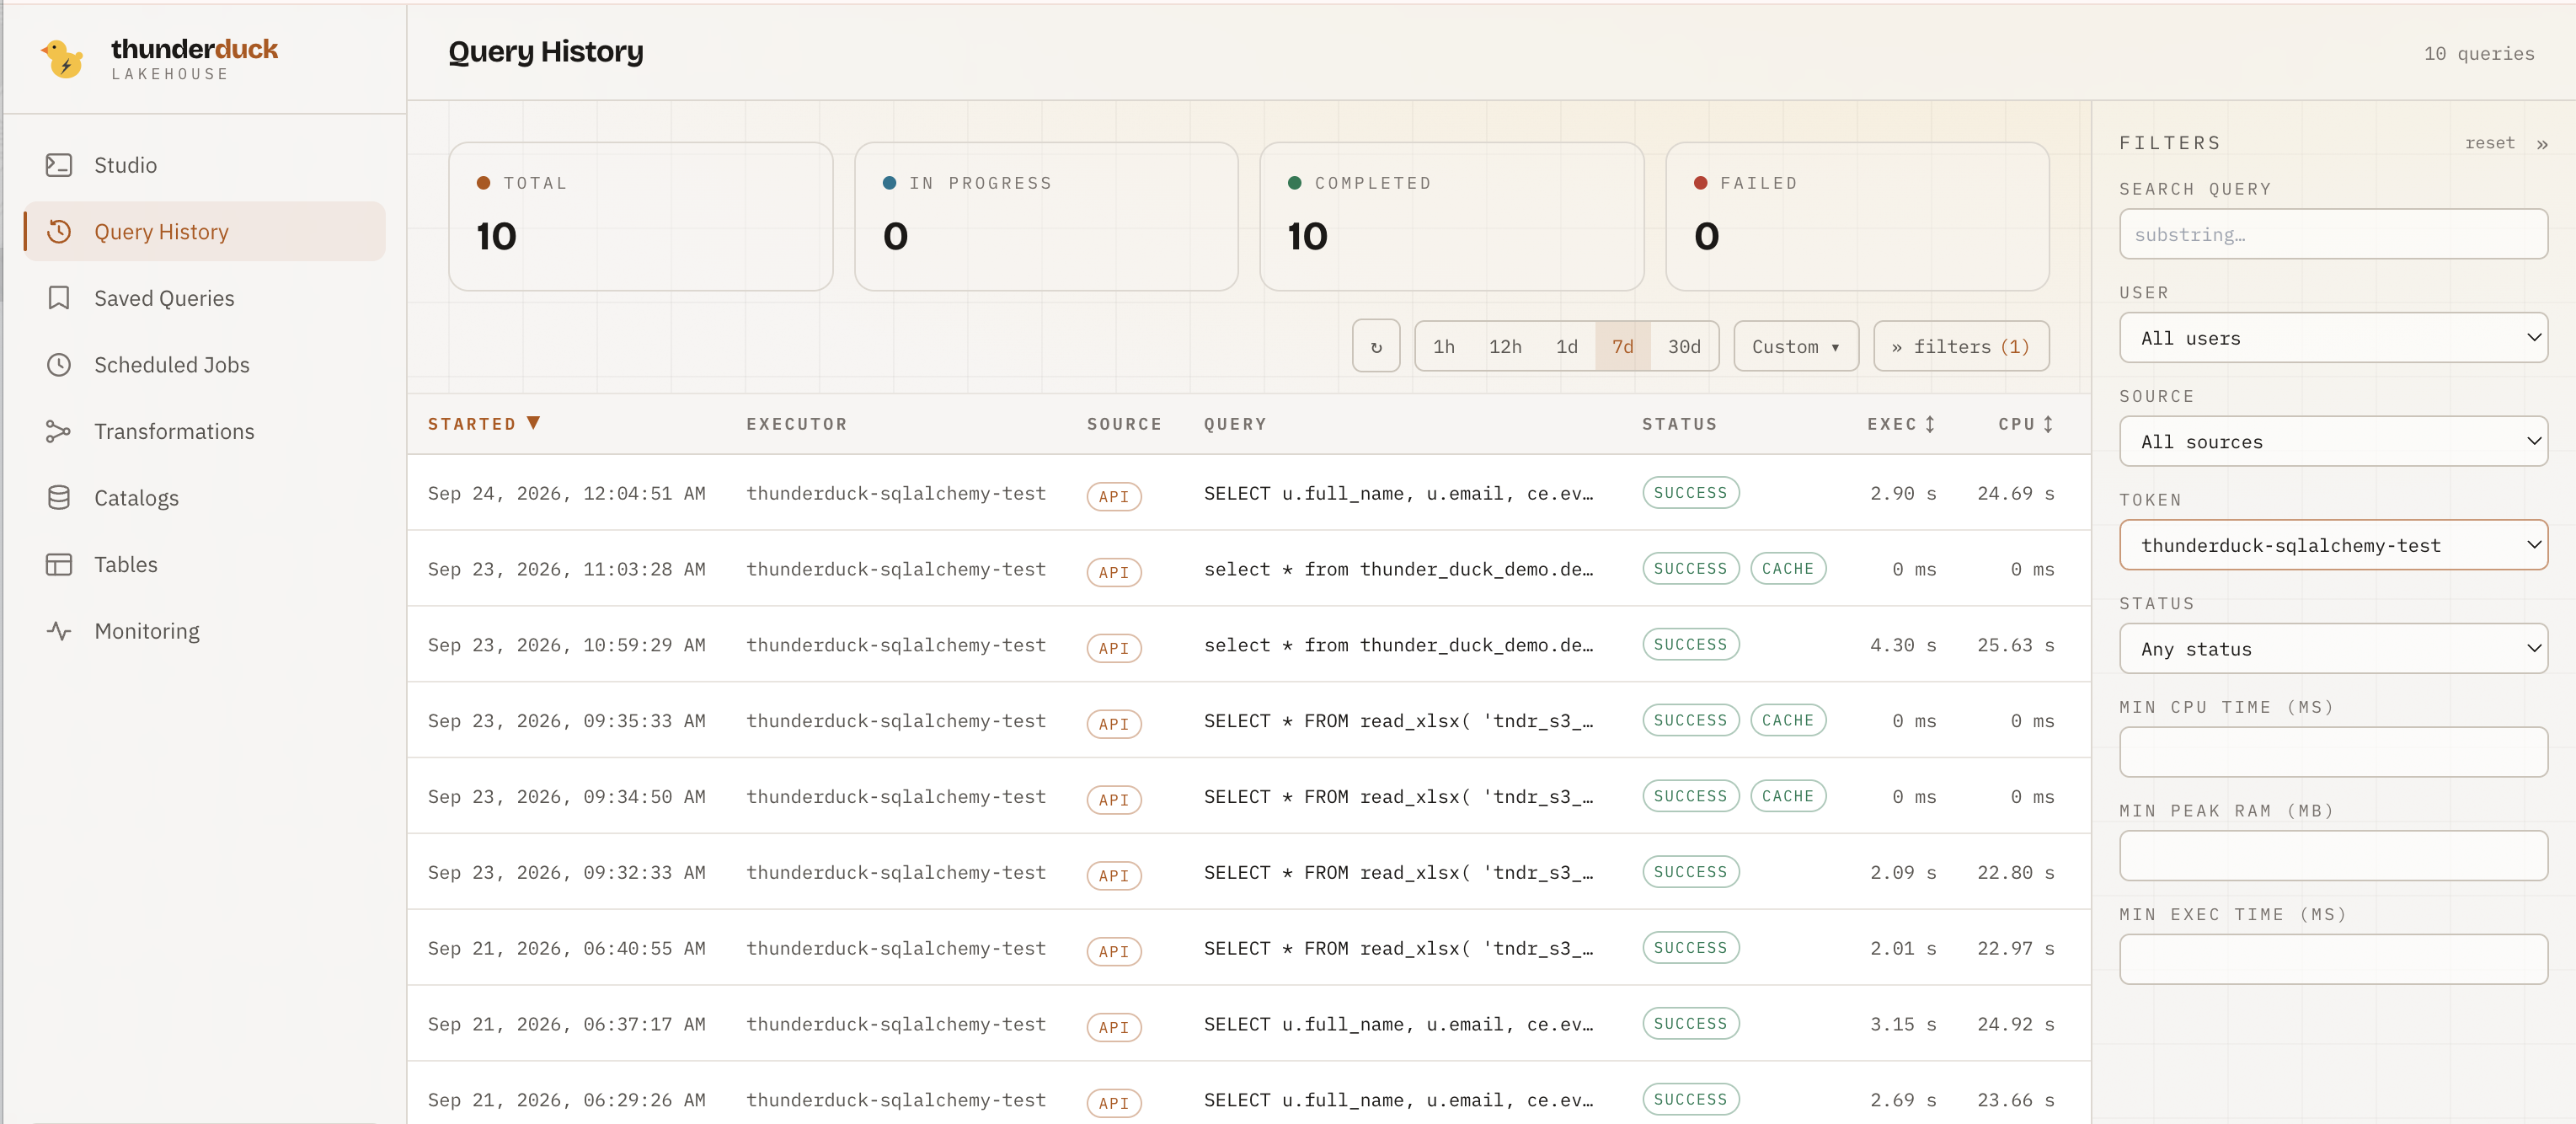Click the In Progress summary card

click(1046, 216)
